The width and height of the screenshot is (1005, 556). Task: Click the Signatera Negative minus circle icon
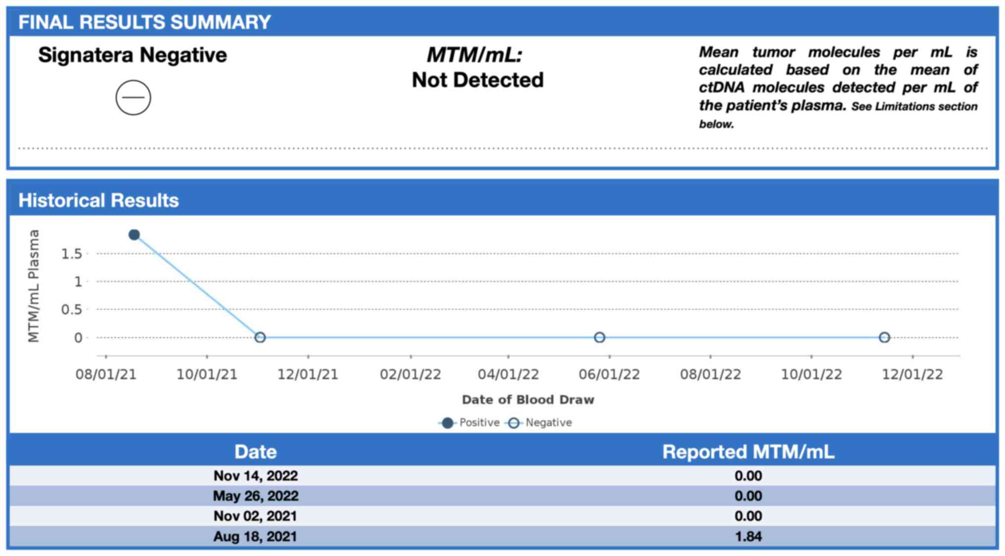click(133, 97)
